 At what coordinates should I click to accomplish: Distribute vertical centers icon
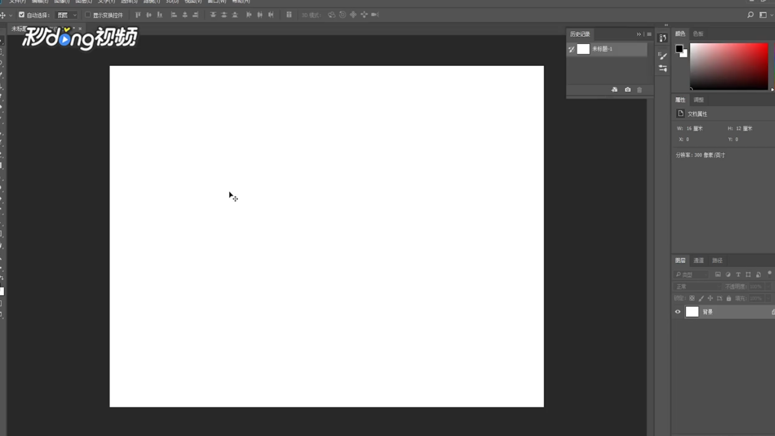(224, 15)
